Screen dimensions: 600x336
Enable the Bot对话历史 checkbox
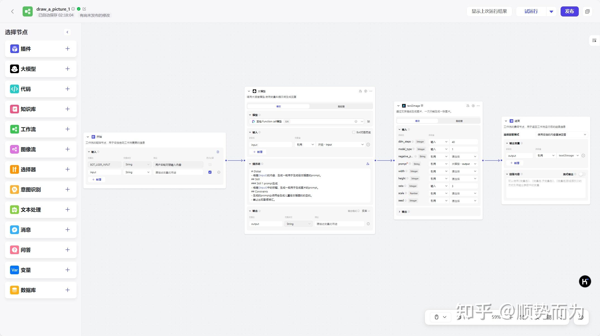pos(354,132)
